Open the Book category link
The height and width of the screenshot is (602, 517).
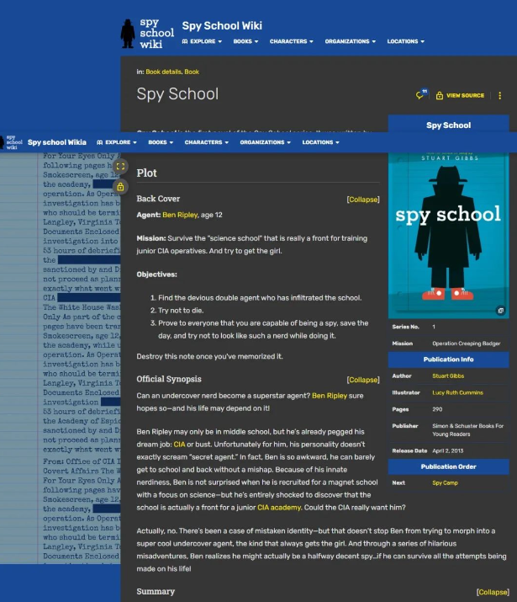[x=192, y=72]
